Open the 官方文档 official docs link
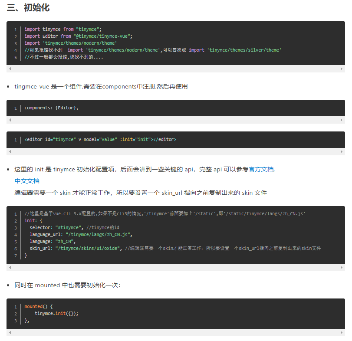The height and width of the screenshot is (341, 352). 261,169
